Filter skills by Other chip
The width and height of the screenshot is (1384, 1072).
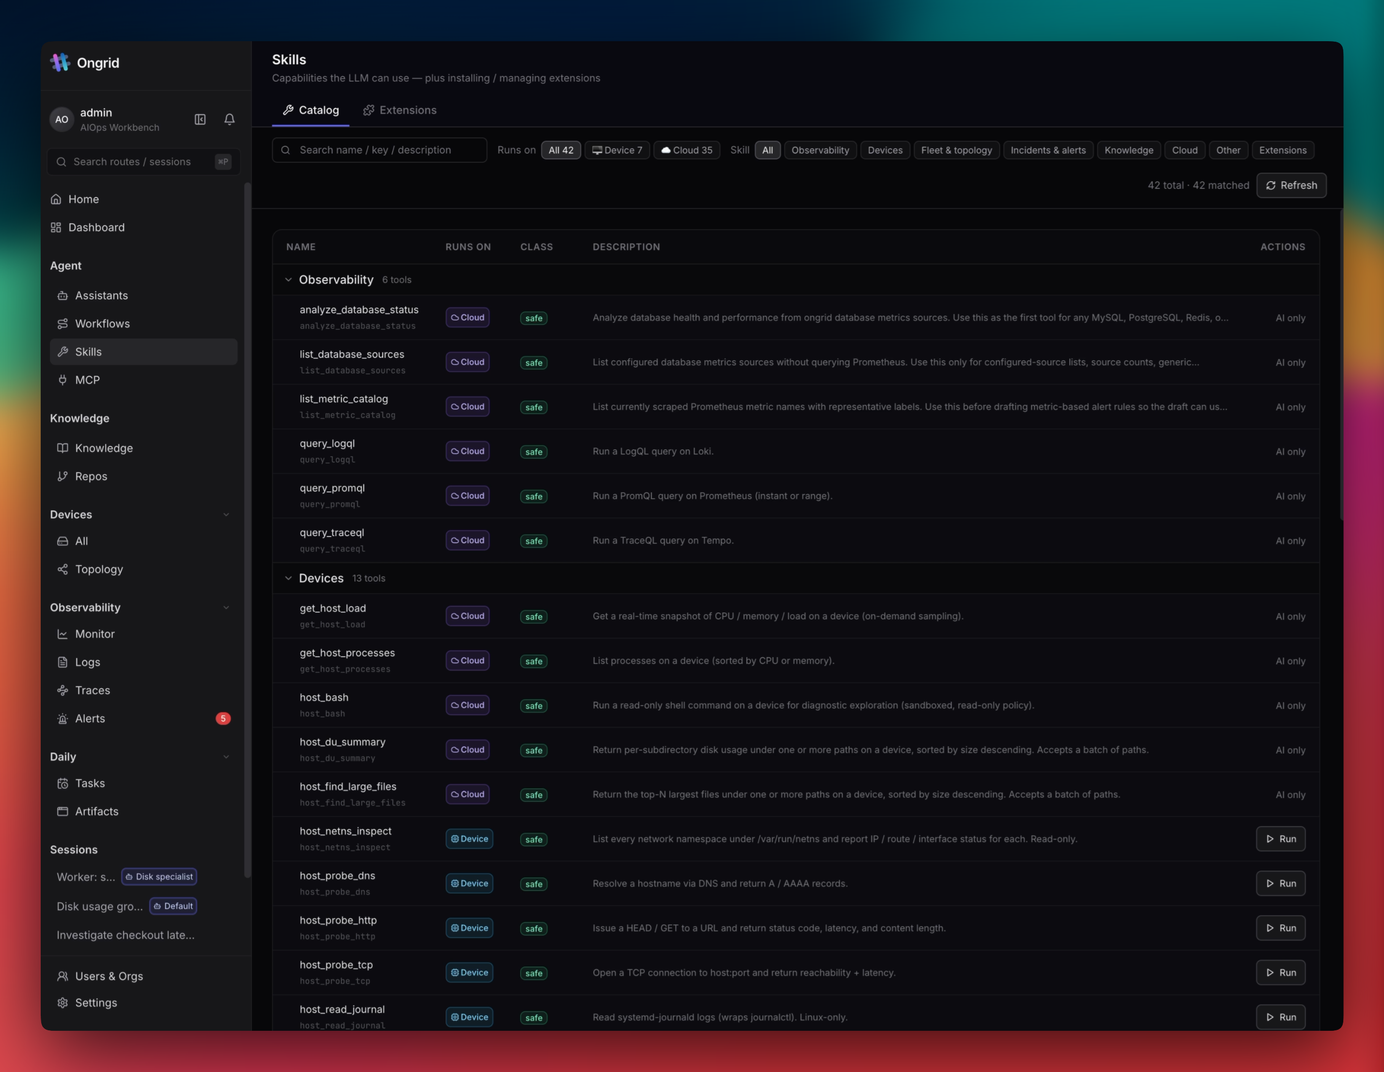(1228, 150)
